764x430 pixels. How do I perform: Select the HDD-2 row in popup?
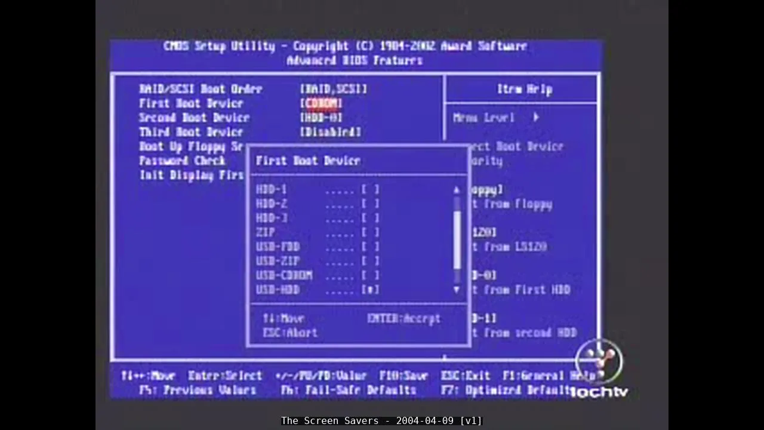tap(318, 204)
